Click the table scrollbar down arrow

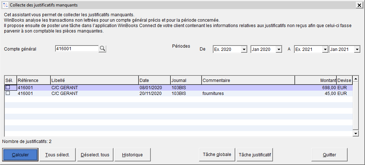(x=356, y=134)
